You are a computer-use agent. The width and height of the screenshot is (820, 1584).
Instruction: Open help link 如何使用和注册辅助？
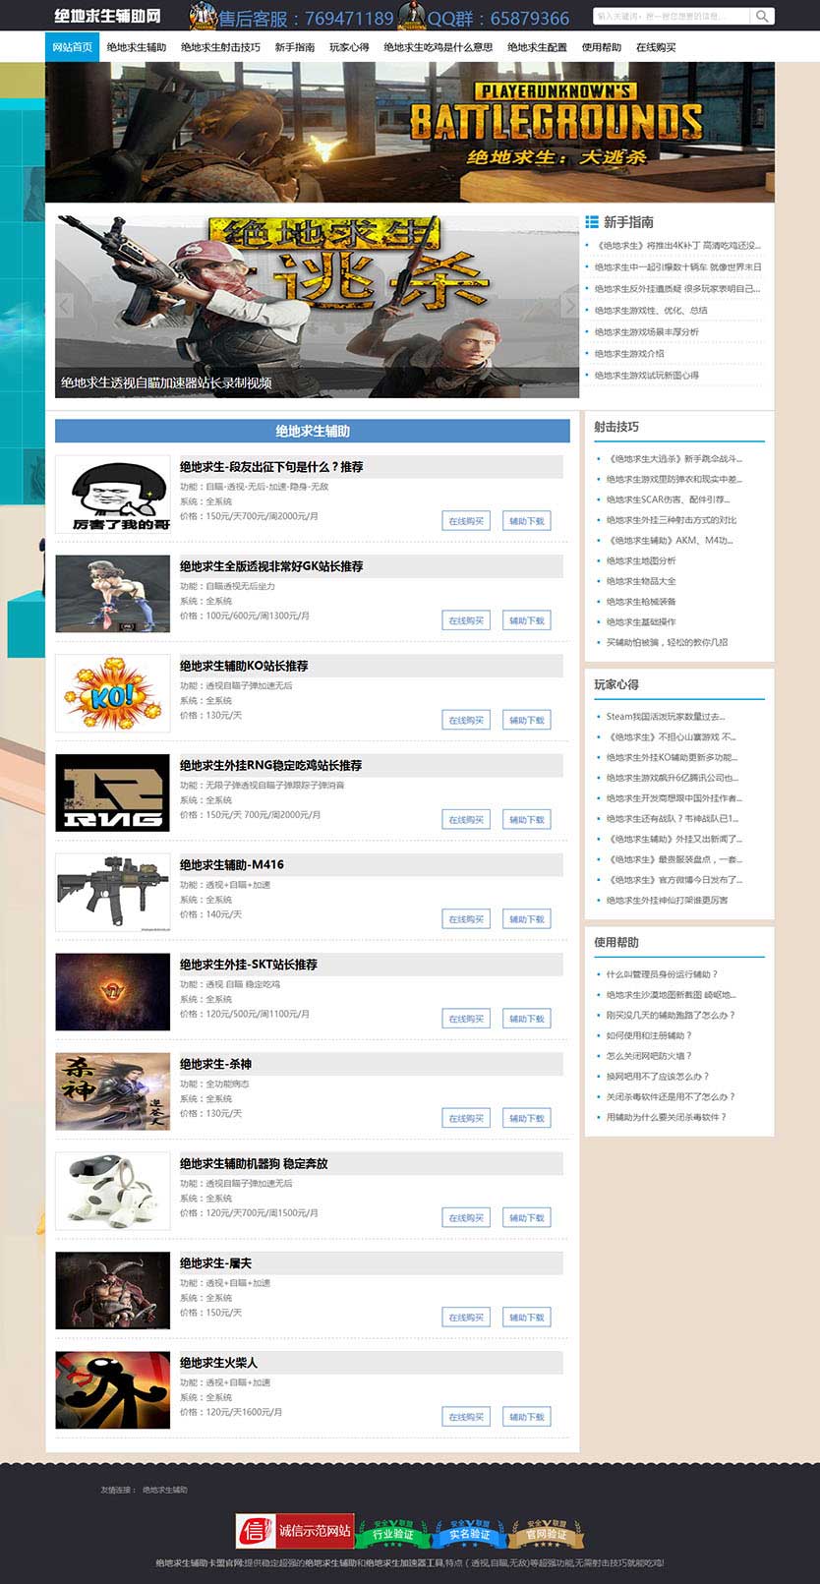click(649, 1035)
